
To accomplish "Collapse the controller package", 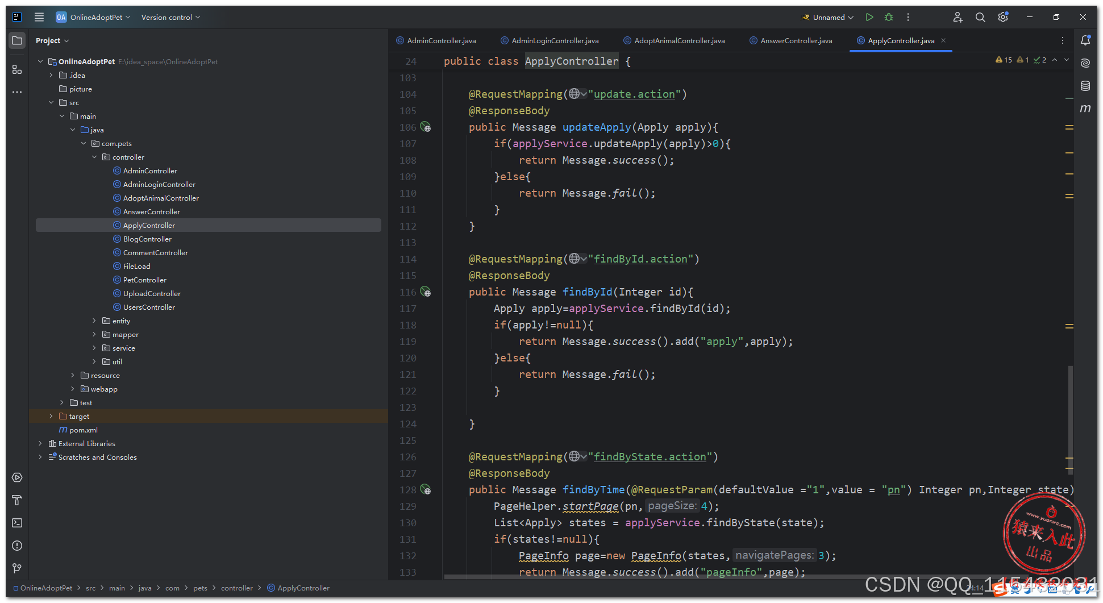I will (94, 157).
